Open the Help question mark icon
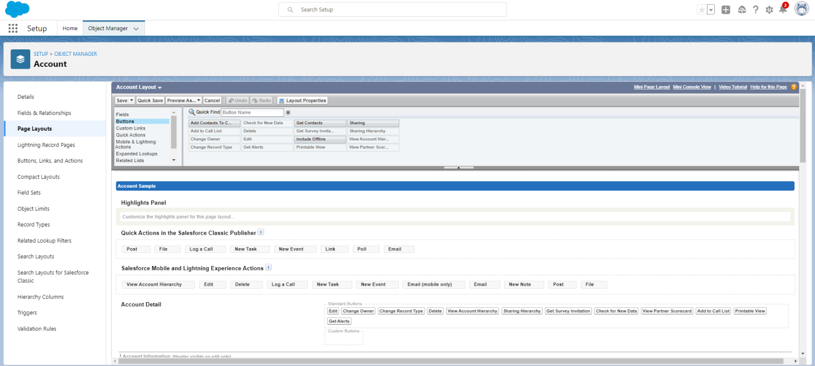The image size is (815, 366). point(756,9)
